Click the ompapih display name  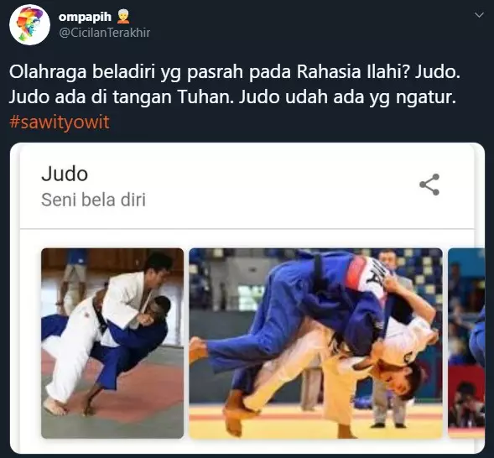[x=85, y=17]
